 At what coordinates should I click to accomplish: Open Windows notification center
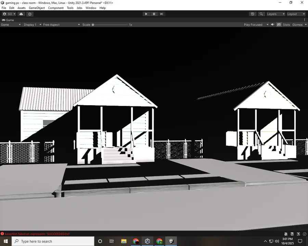(300, 241)
